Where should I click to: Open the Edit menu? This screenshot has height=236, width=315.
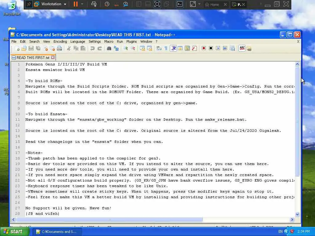click(x=23, y=41)
